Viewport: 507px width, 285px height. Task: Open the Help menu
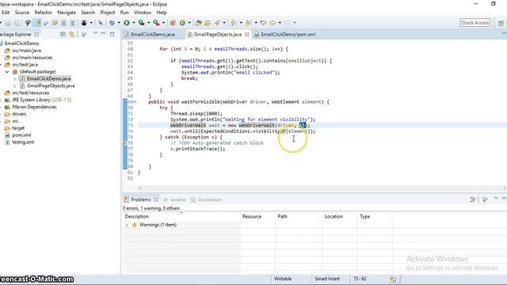pos(162,13)
